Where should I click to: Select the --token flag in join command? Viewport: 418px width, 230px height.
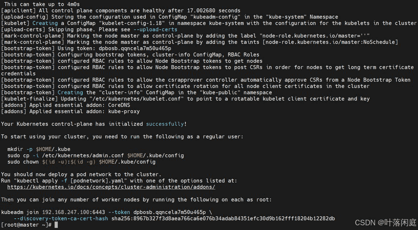coord(119,212)
